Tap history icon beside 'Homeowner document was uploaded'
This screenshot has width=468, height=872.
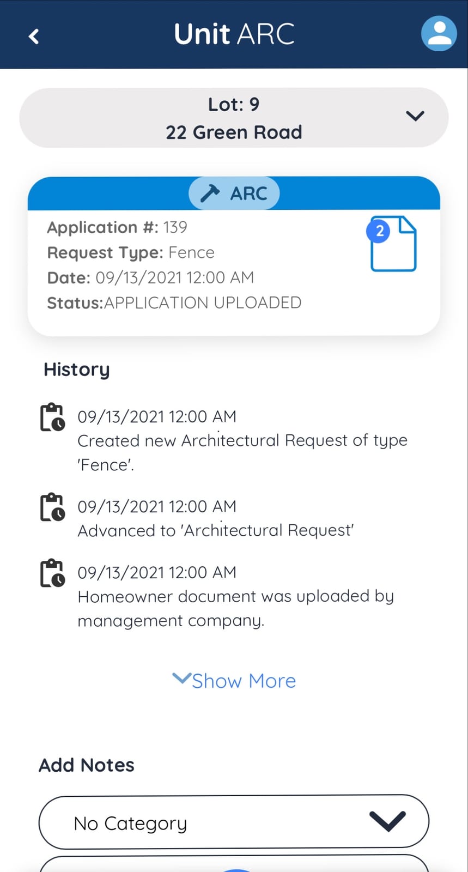(52, 573)
